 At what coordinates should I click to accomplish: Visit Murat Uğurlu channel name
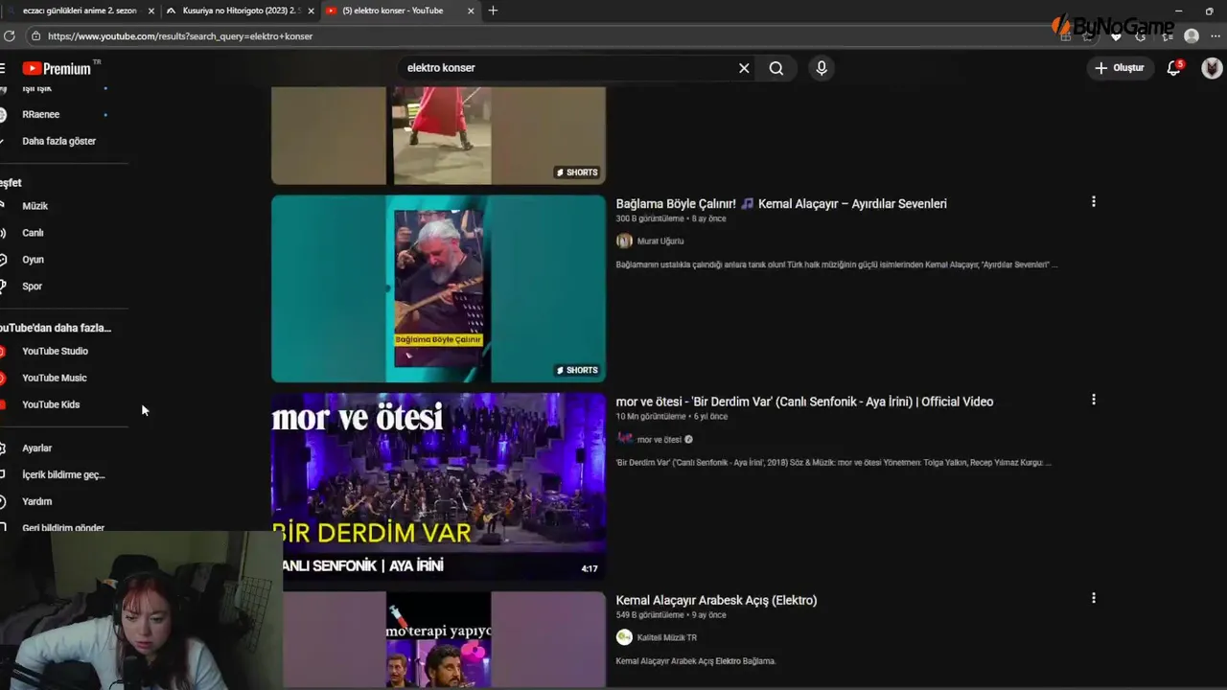pyautogui.click(x=660, y=241)
